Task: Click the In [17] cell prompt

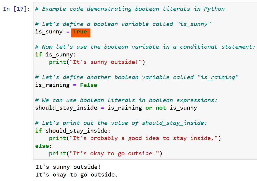Action: 16,9
